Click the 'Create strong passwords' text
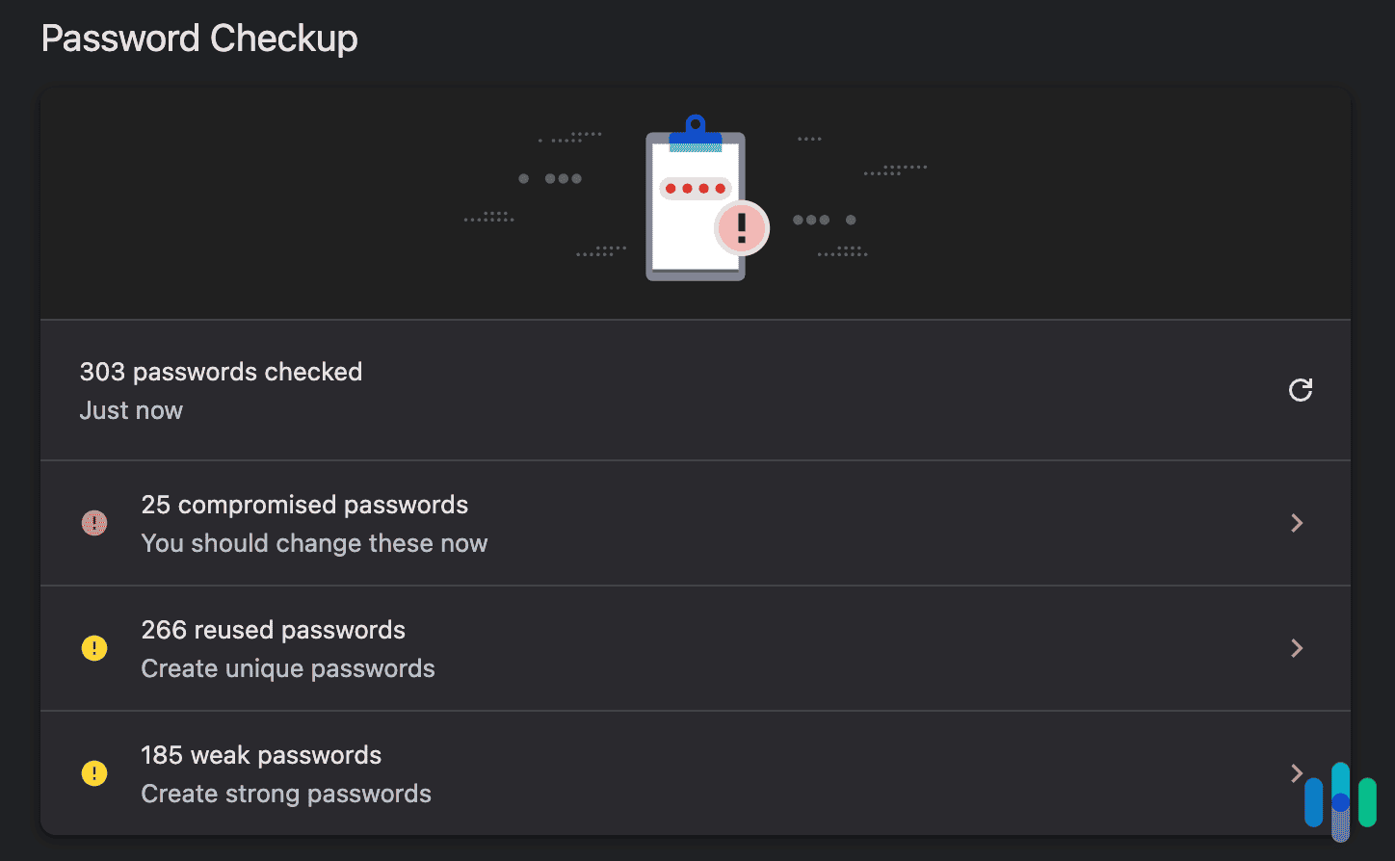The height and width of the screenshot is (861, 1395). pos(286,794)
